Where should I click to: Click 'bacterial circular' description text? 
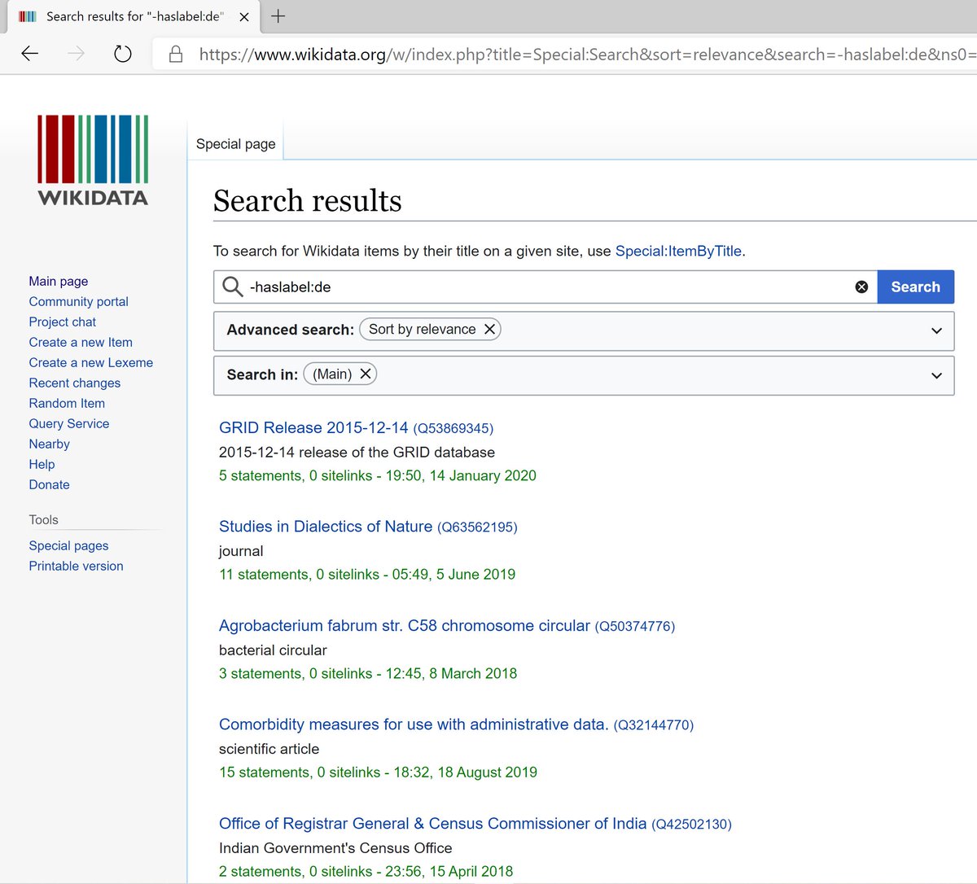point(273,650)
